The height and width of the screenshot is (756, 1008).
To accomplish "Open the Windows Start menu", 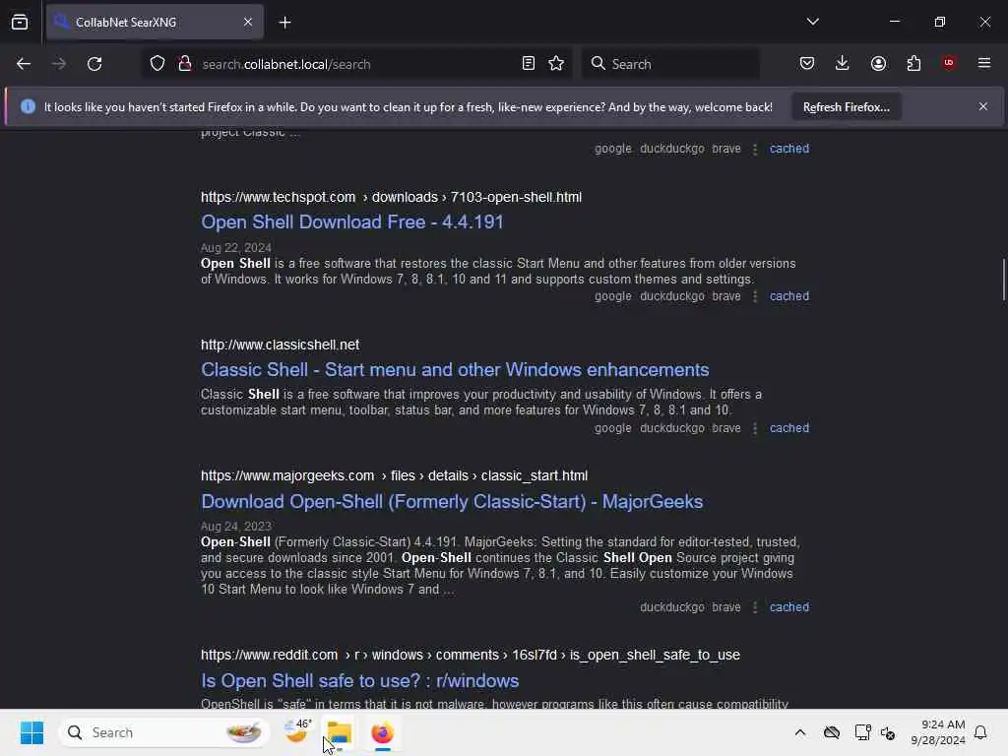I will coord(31,732).
